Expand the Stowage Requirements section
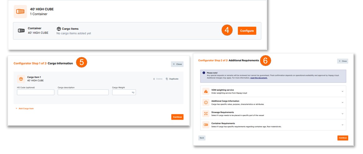 [343, 114]
